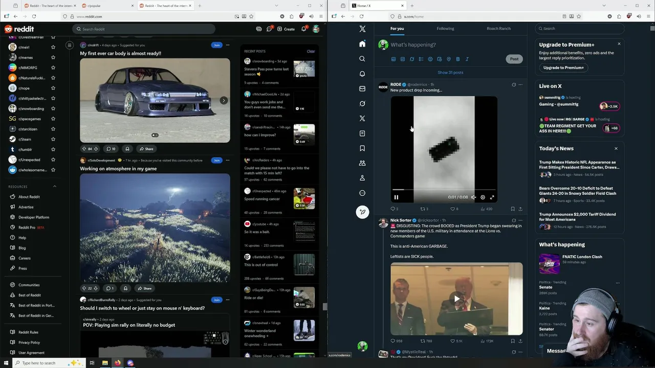Image resolution: width=655 pixels, height=368 pixels.
Task: Collapse Reddit left sidebar with hamburger button
Action: pyautogui.click(x=70, y=45)
